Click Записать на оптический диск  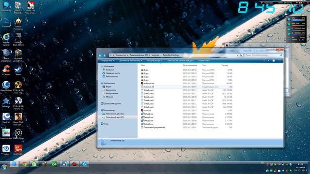click(x=180, y=60)
